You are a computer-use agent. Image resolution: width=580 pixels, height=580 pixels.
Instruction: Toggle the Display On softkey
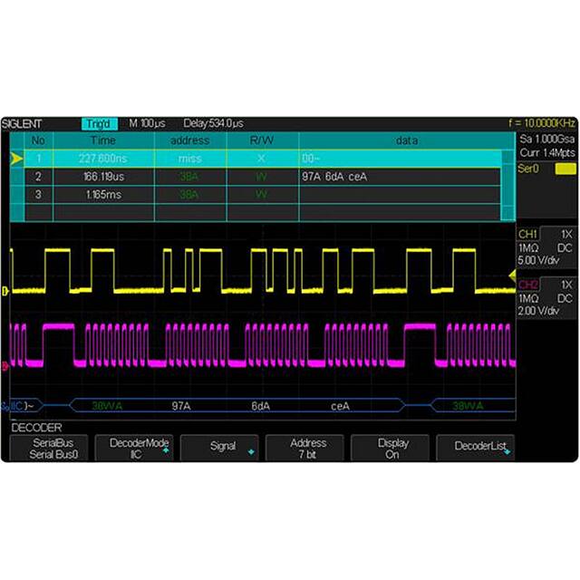[x=390, y=448]
